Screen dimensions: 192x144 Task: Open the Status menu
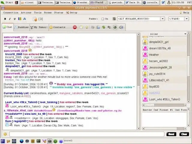(58, 13)
